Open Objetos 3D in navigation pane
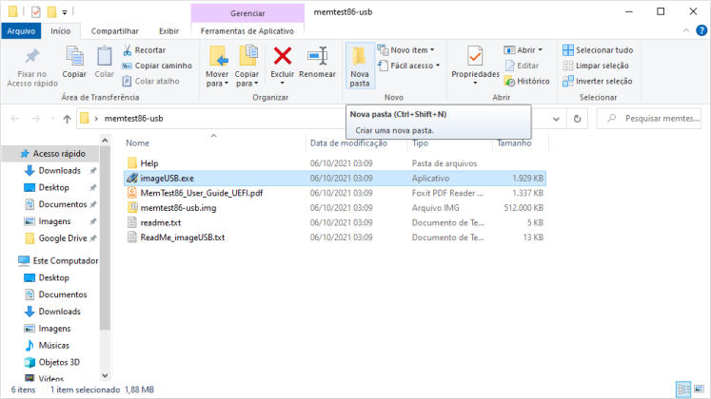Image resolution: width=711 pixels, height=399 pixels. coord(59,362)
